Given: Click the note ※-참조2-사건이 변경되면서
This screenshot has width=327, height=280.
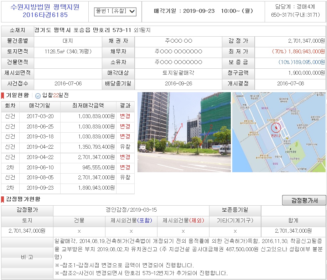Looking at the screenshot, I should [141, 273].
